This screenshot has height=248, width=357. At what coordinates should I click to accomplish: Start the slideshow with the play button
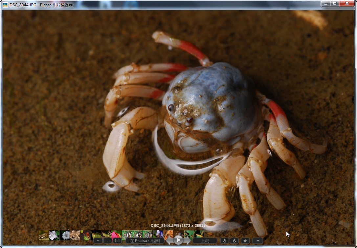178,240
